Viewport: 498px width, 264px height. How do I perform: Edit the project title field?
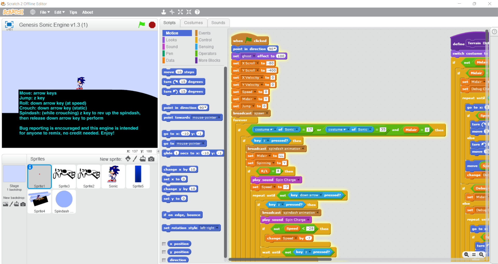53,25
